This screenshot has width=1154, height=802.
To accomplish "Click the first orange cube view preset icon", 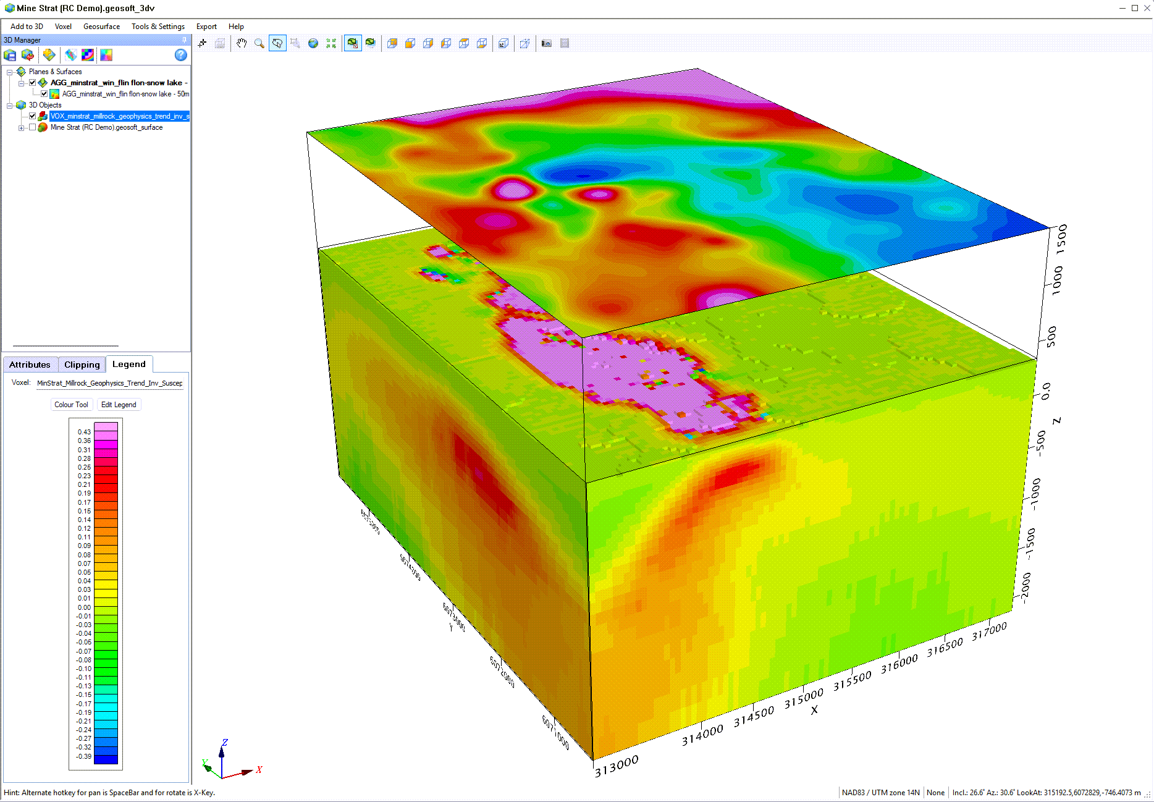I will (x=392, y=43).
